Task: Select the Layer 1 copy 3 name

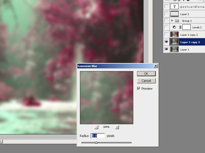Action: 190,42
